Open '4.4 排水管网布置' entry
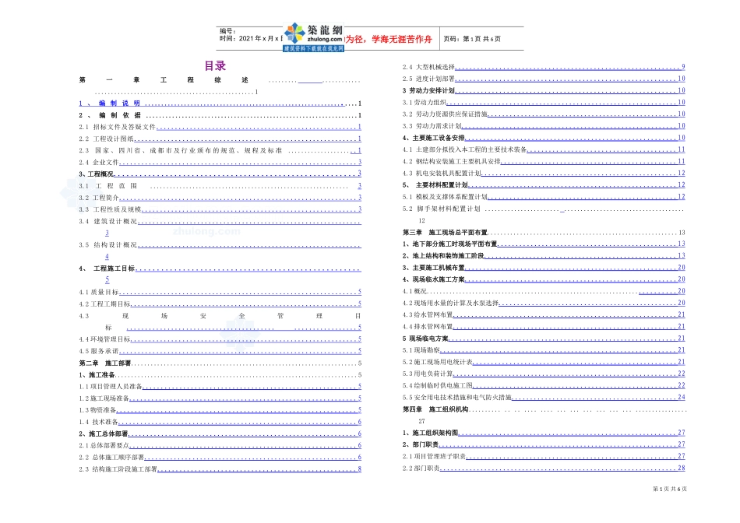The height and width of the screenshot is (523, 740). pyautogui.click(x=544, y=326)
